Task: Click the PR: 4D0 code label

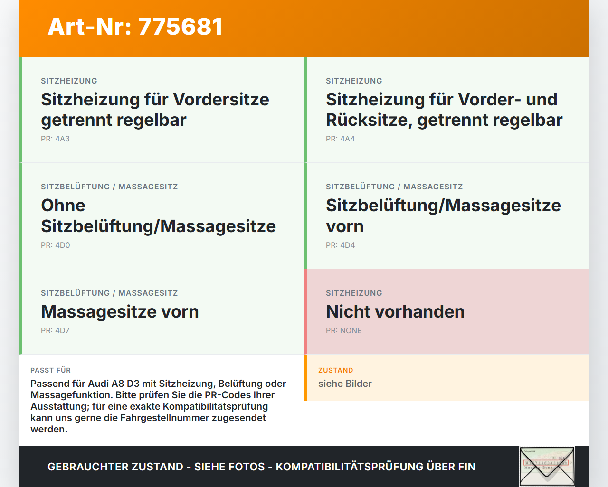Action: 55,245
